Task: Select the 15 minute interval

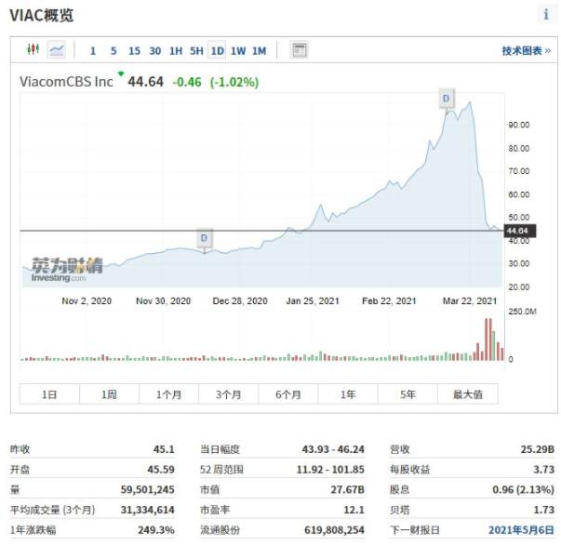Action: [x=134, y=51]
